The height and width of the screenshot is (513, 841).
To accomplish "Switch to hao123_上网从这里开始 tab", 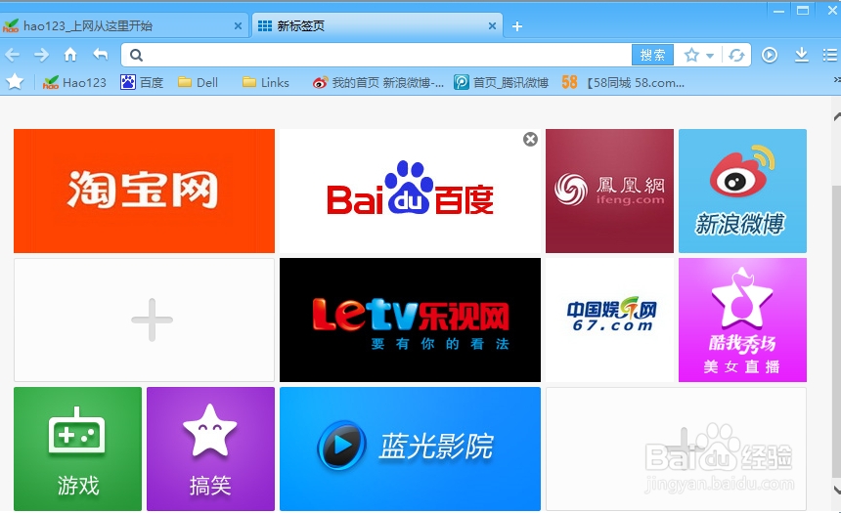I will pos(125,25).
